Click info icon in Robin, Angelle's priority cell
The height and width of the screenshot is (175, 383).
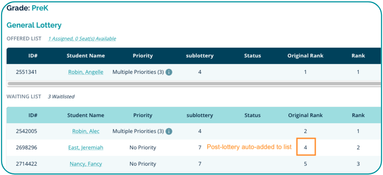tap(169, 72)
